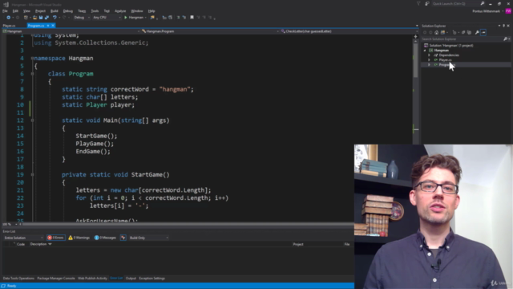Toggle the 0 Errors filter
513x289 pixels.
coord(55,238)
